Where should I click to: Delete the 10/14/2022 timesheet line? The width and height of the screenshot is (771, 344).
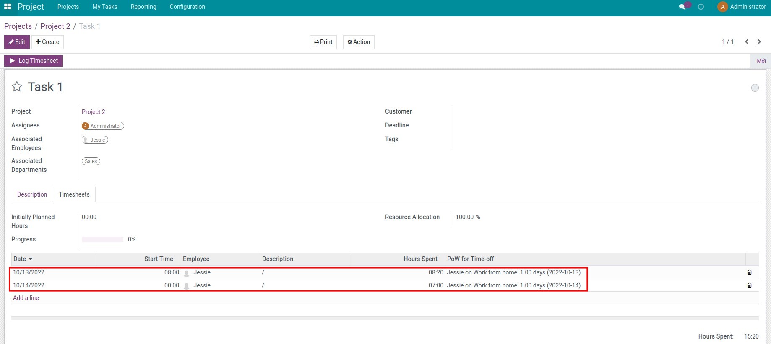point(749,285)
